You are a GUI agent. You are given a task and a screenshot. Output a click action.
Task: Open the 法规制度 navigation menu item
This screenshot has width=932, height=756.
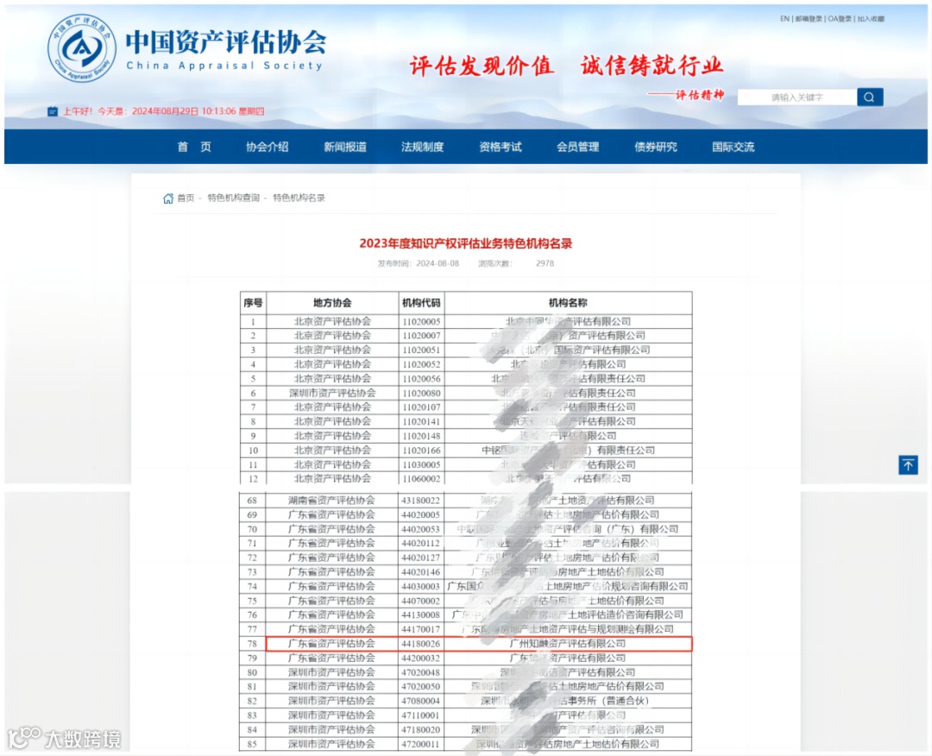422,147
